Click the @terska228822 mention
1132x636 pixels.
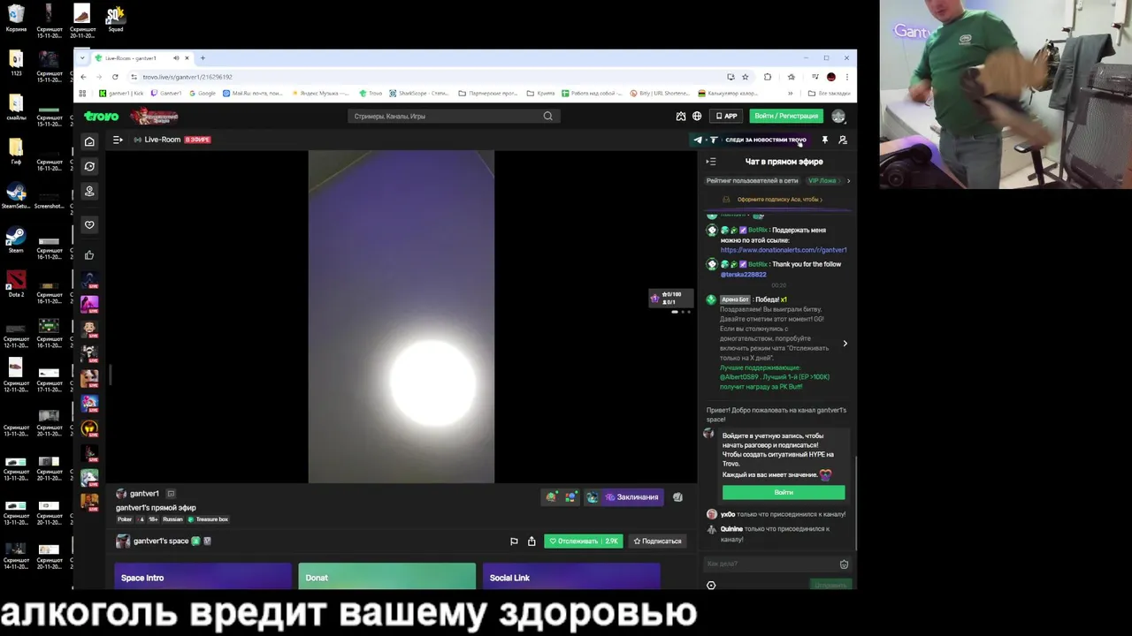tap(743, 275)
